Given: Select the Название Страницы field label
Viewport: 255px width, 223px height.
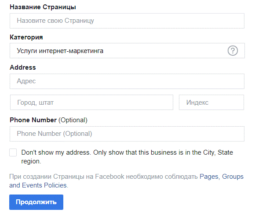Looking at the screenshot, I should click(x=43, y=7).
